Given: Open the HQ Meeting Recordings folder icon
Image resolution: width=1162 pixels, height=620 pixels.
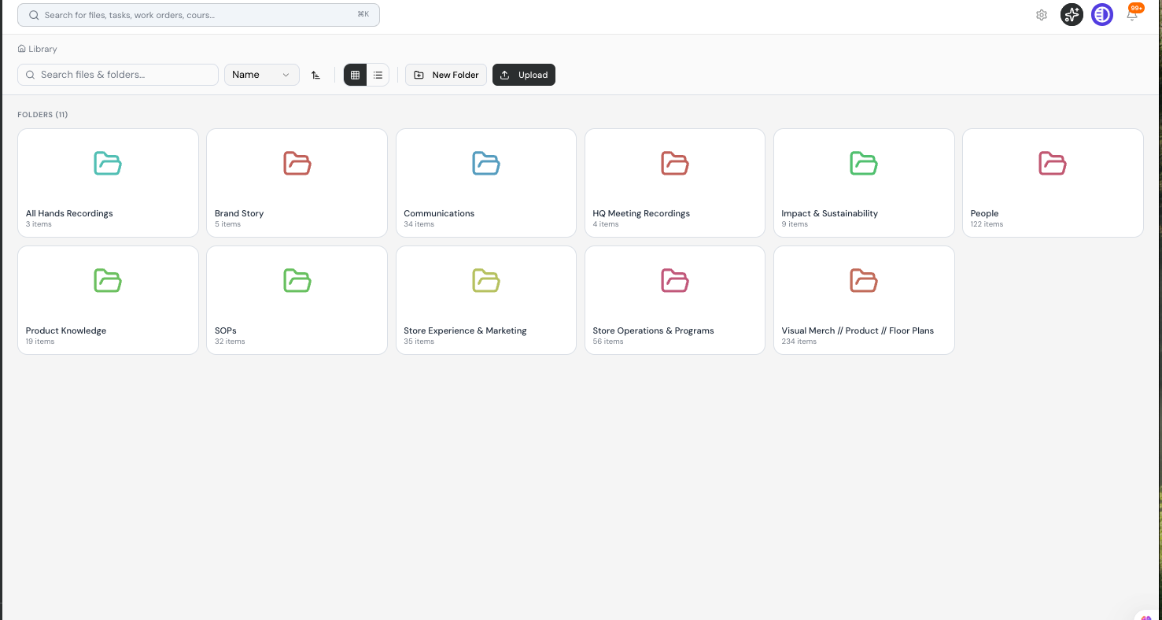Looking at the screenshot, I should pos(675,163).
